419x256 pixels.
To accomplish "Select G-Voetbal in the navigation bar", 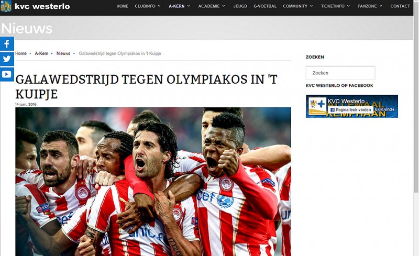I will [265, 6].
